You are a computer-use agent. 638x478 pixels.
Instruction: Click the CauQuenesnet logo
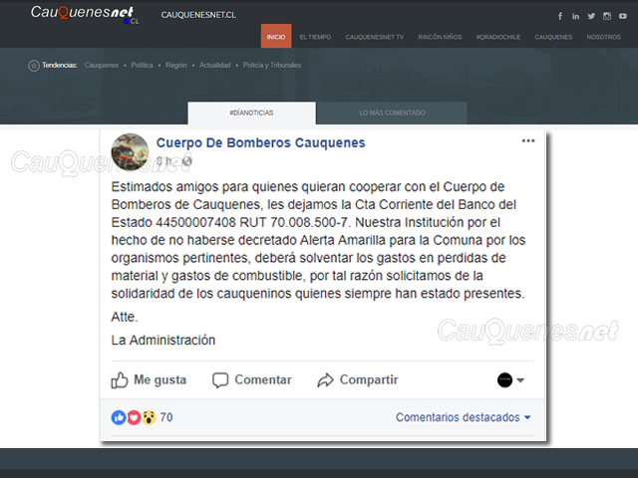(x=85, y=14)
